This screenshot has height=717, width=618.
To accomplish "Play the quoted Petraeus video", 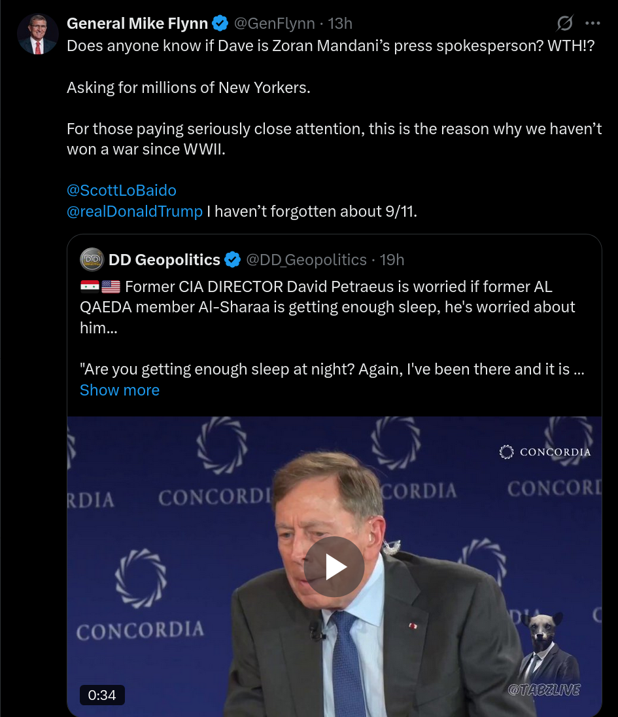I will [334, 567].
